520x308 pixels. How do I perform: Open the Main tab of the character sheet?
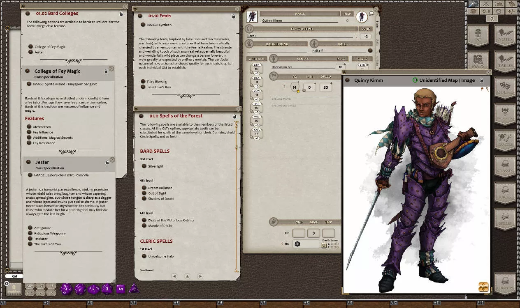[x=377, y=25]
